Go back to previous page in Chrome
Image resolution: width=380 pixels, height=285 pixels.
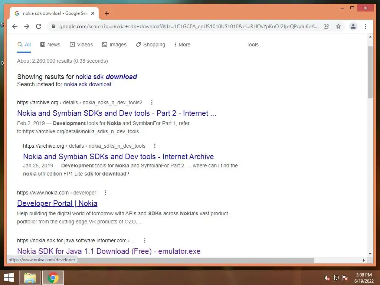(15, 26)
